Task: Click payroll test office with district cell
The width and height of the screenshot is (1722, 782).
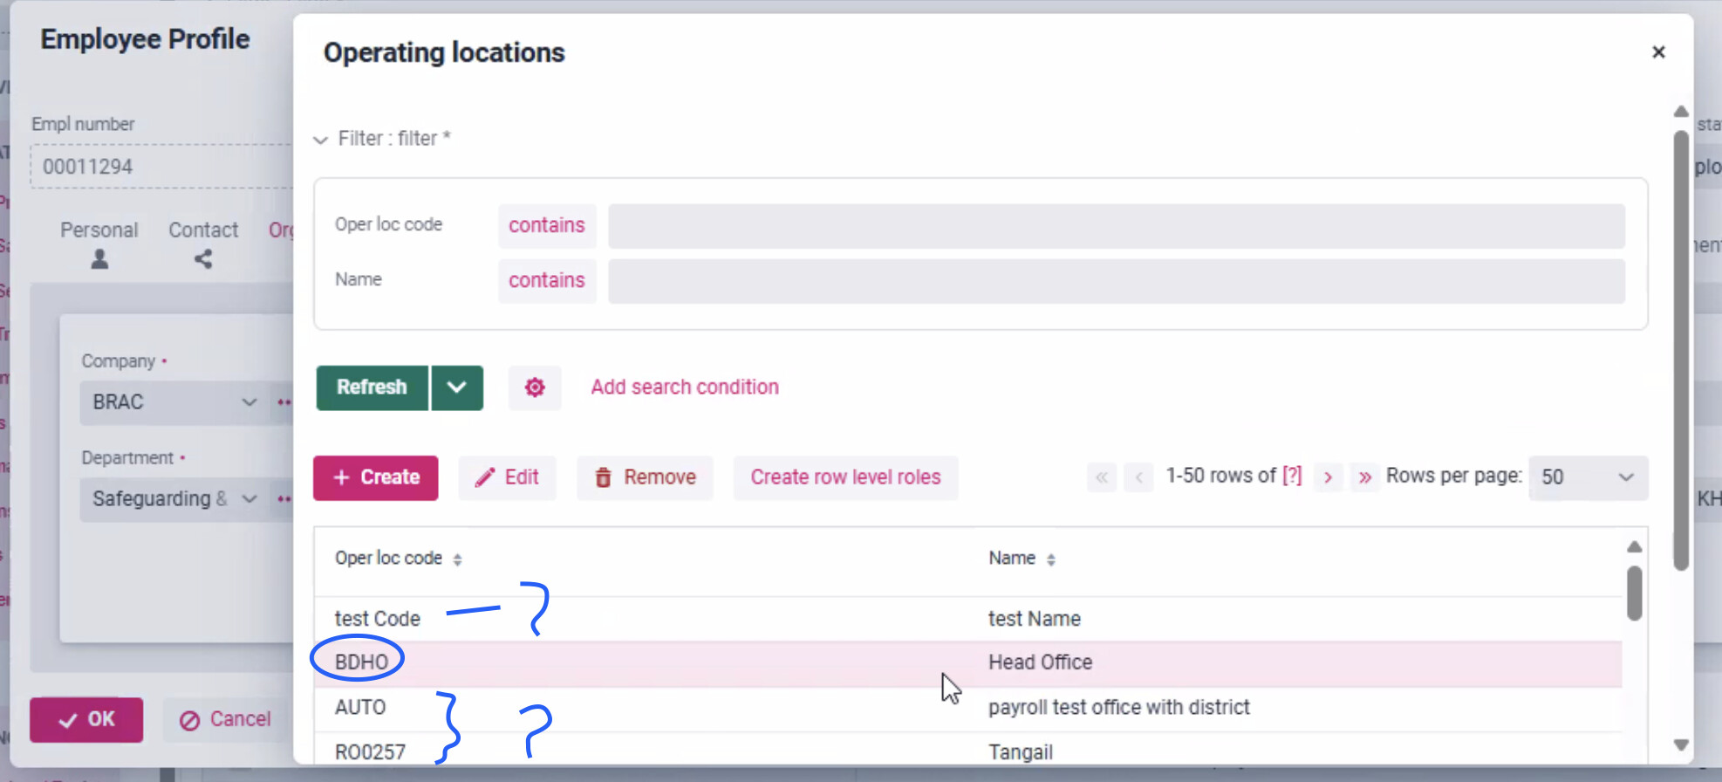Action: pyautogui.click(x=1119, y=708)
